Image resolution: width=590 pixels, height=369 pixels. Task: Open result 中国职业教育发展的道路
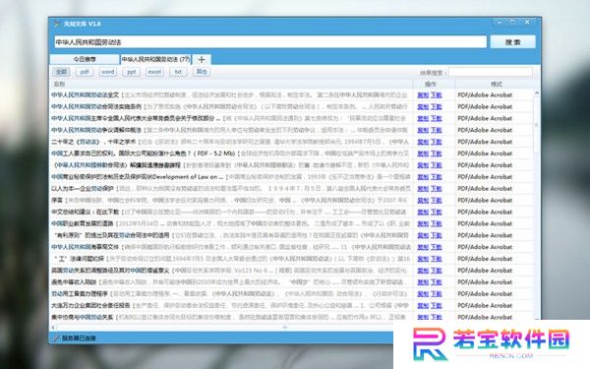tap(83, 223)
